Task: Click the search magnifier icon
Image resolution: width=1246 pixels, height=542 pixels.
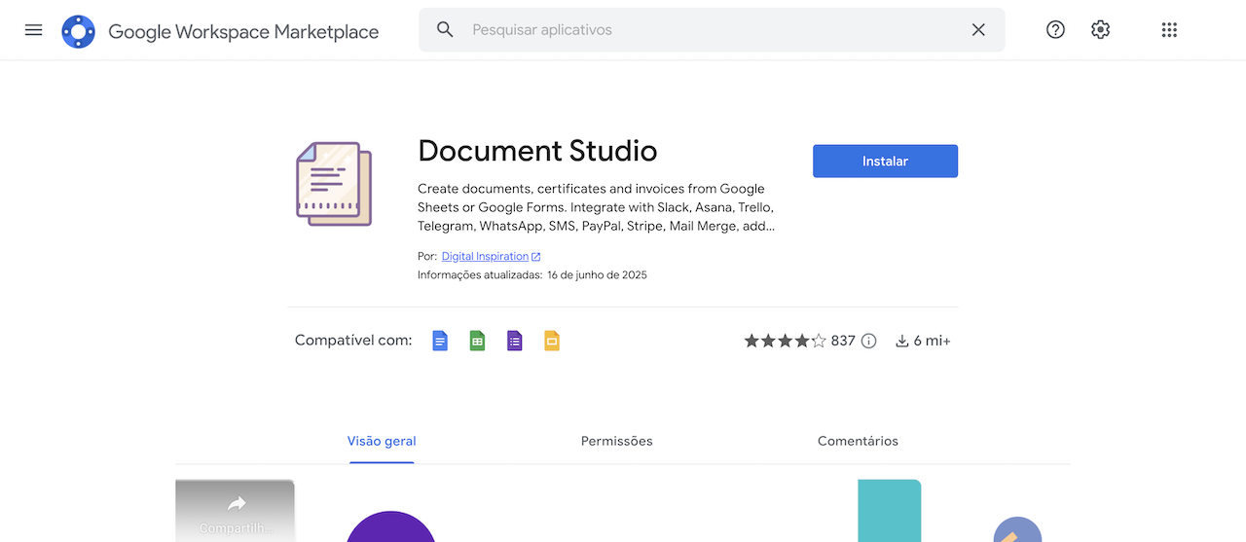Action: pyautogui.click(x=445, y=30)
